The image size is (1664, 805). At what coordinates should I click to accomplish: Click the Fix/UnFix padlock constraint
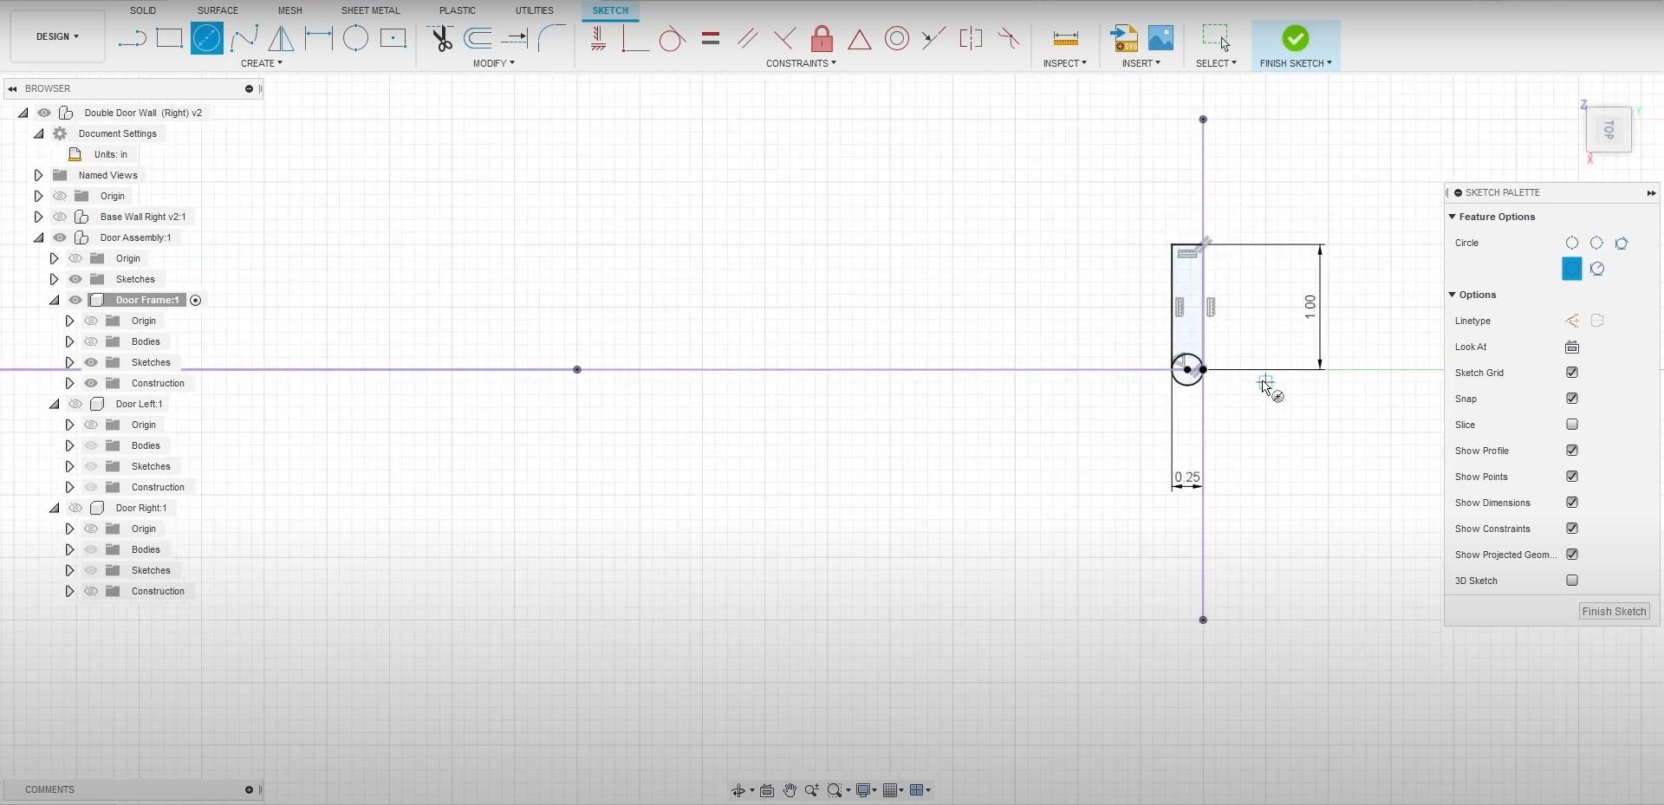822,38
